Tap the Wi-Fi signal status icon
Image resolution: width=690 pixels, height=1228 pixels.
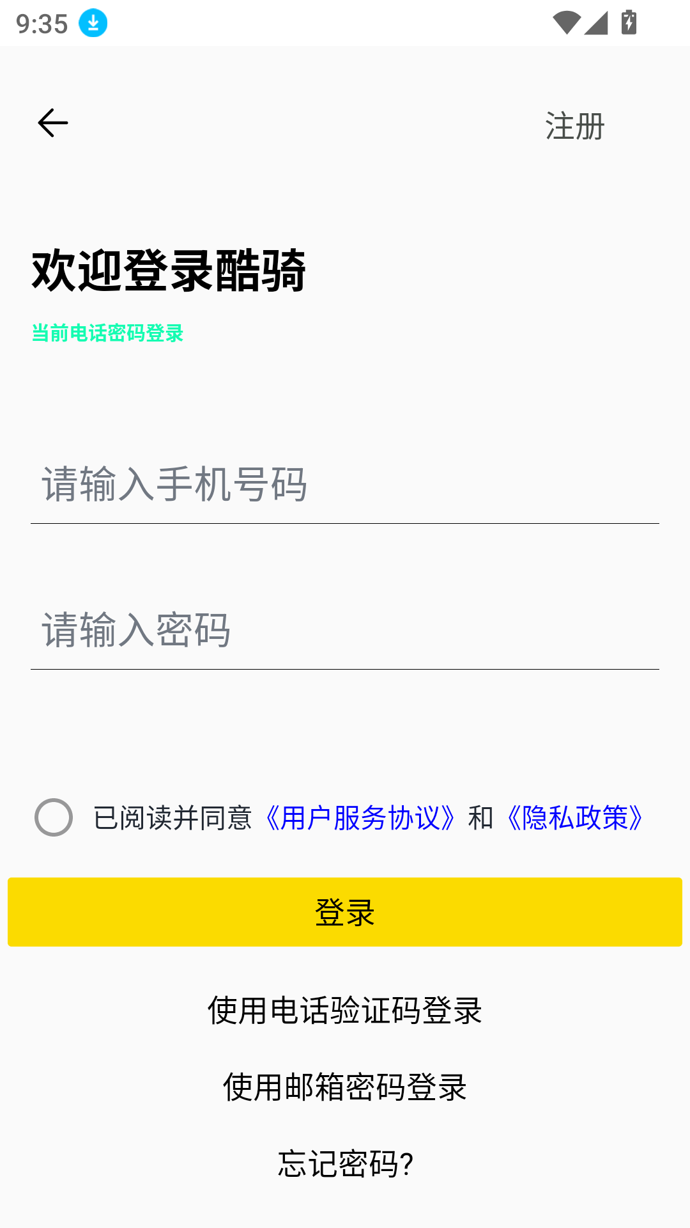[566, 23]
